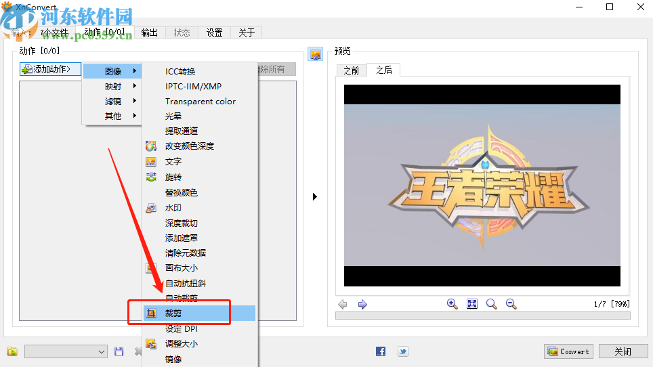Screen dimensions: 653x367
Task: Click the Convert button
Action: click(x=568, y=351)
